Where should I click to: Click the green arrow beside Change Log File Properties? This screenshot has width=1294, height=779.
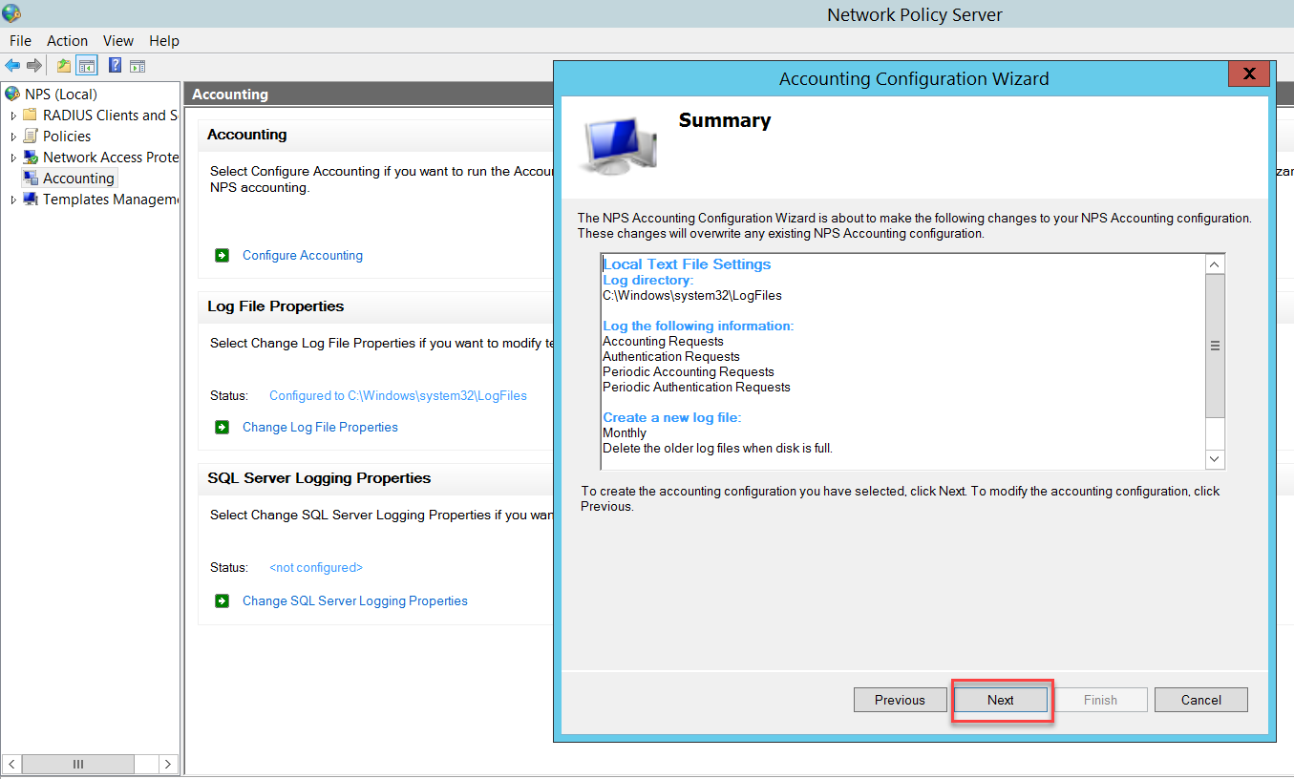point(223,427)
